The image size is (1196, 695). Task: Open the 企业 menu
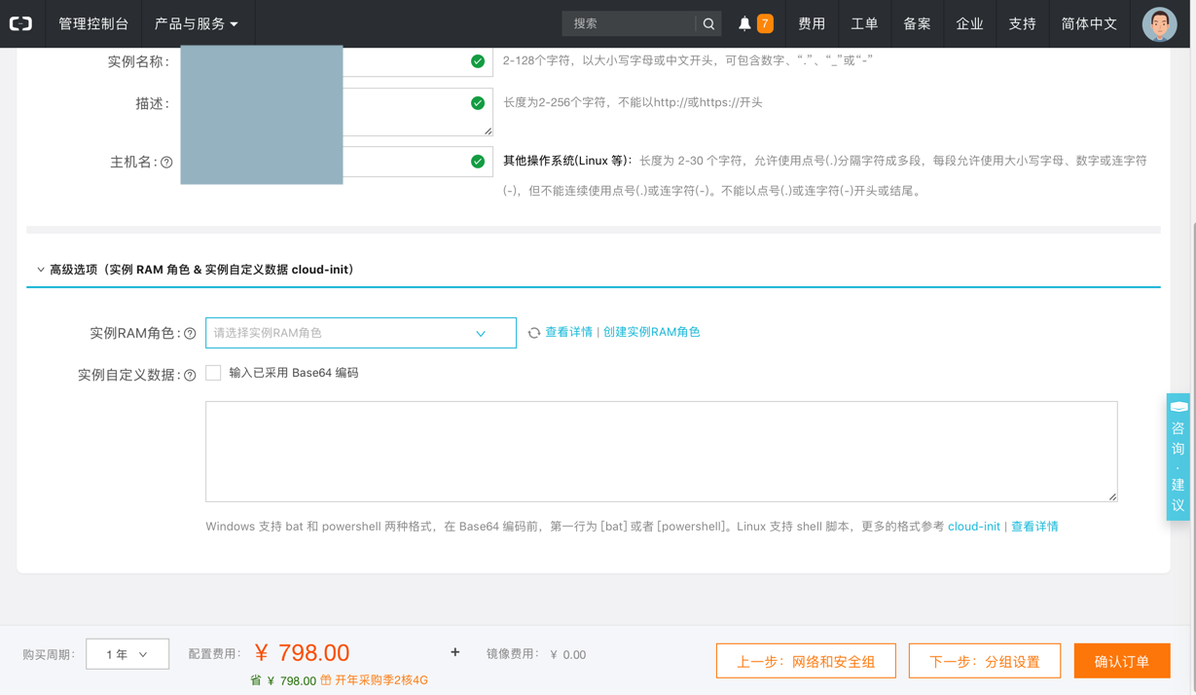969,23
